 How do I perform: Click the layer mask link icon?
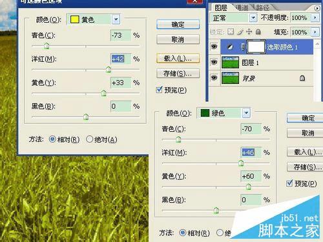coord(243,46)
